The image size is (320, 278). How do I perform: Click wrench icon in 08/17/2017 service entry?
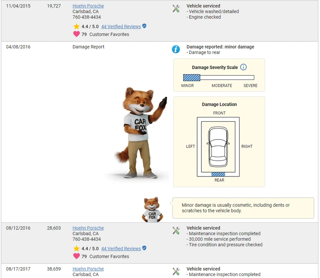176,271
